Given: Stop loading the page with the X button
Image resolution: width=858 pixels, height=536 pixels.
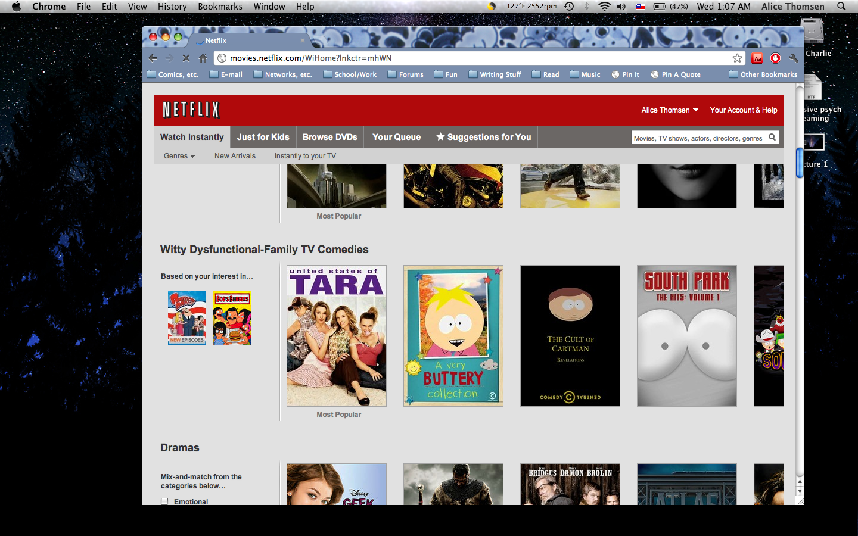Looking at the screenshot, I should coord(186,58).
